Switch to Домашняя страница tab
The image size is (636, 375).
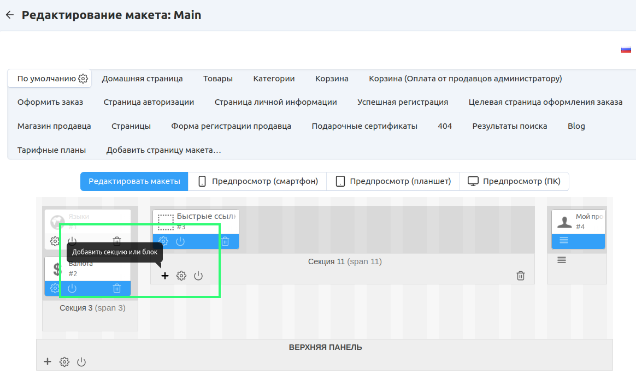142,79
